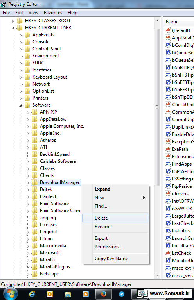Expand the DownloadManager key arrow

pyautogui.click(x=28, y=183)
